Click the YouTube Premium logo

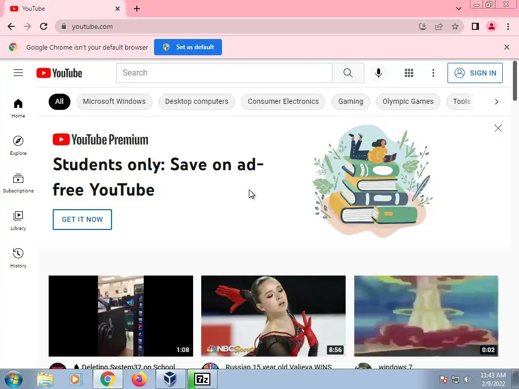(100, 140)
